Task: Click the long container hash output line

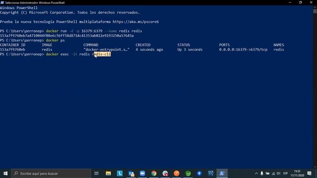Action: (x=67, y=36)
